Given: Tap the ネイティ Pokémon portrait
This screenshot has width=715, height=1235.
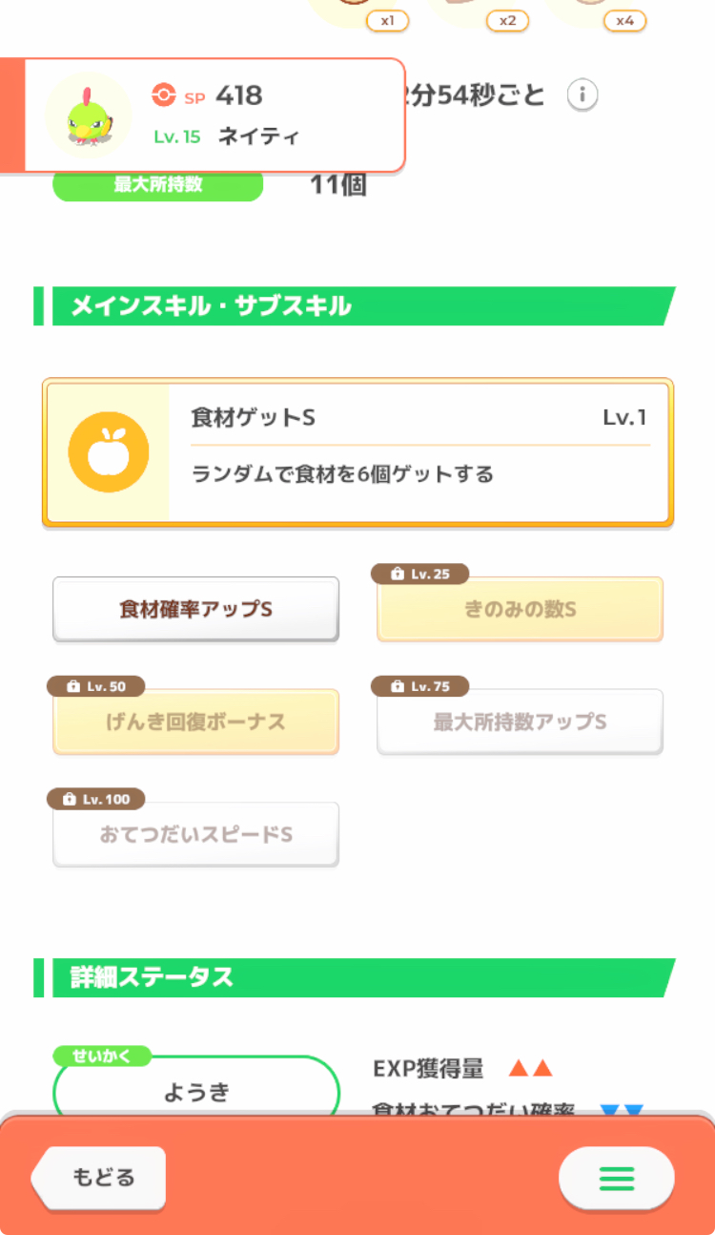Looking at the screenshot, I should click(x=88, y=116).
